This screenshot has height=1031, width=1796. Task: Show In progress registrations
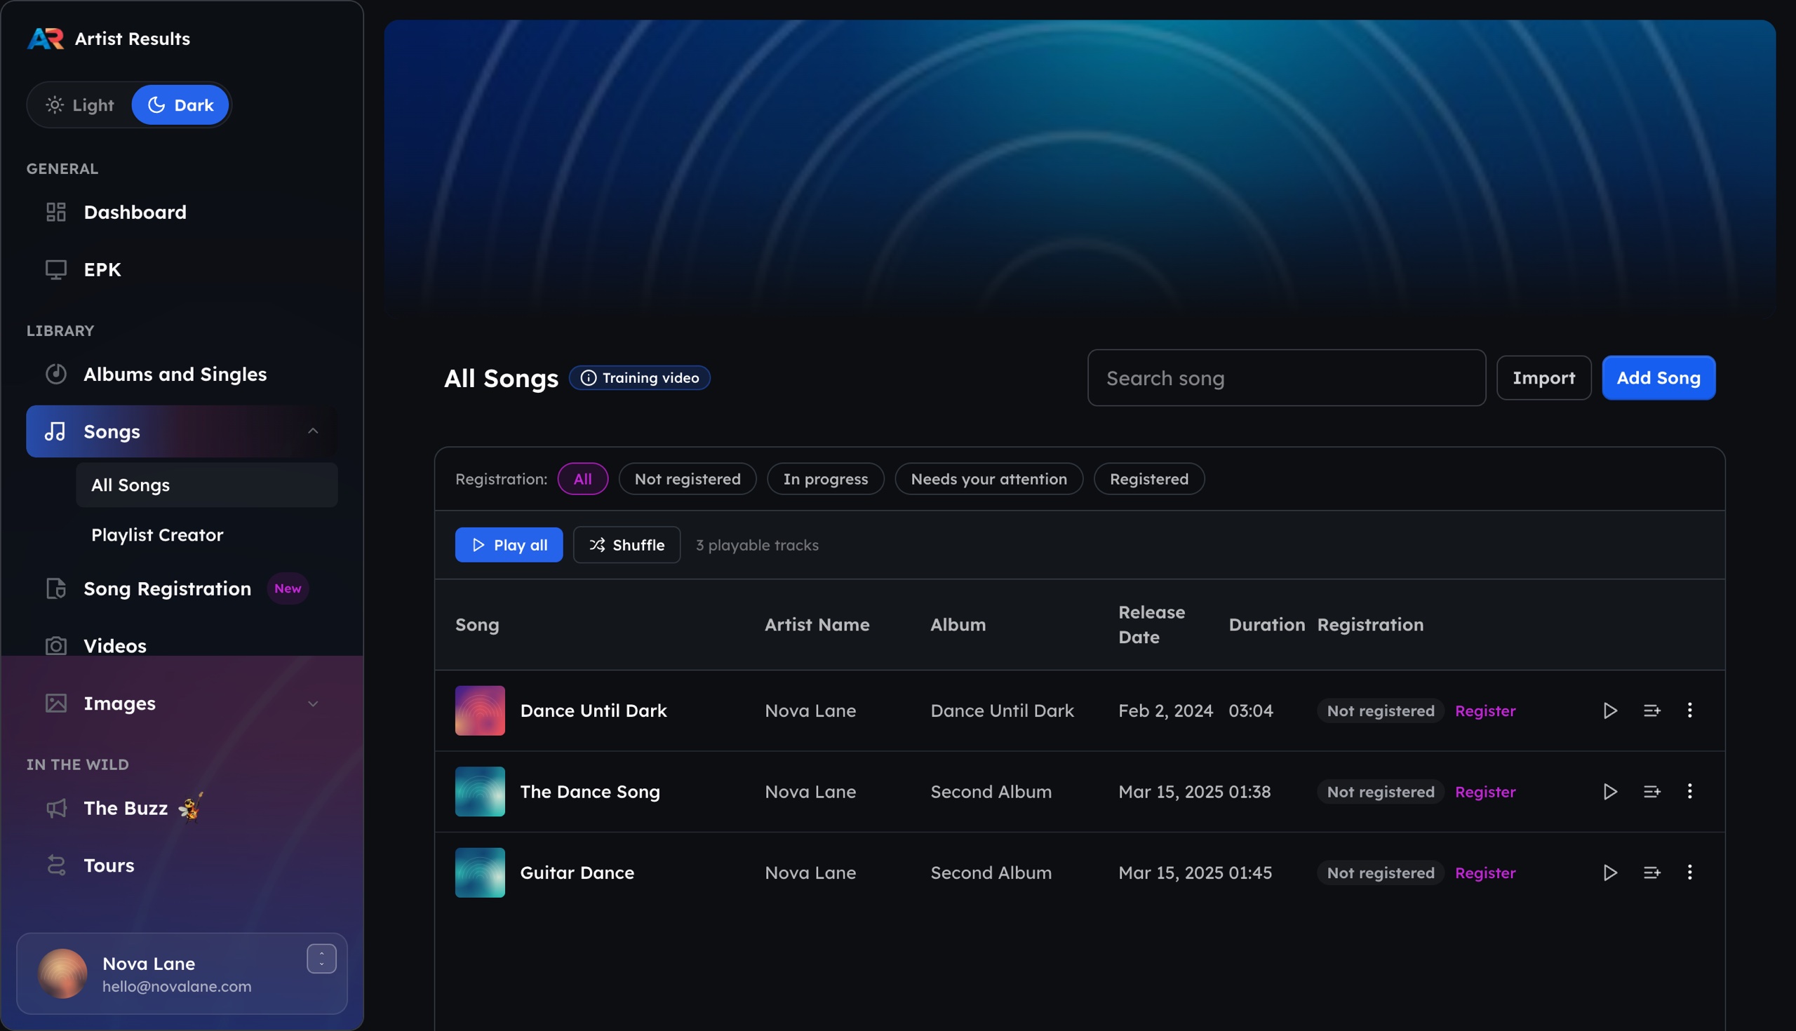[x=825, y=478]
